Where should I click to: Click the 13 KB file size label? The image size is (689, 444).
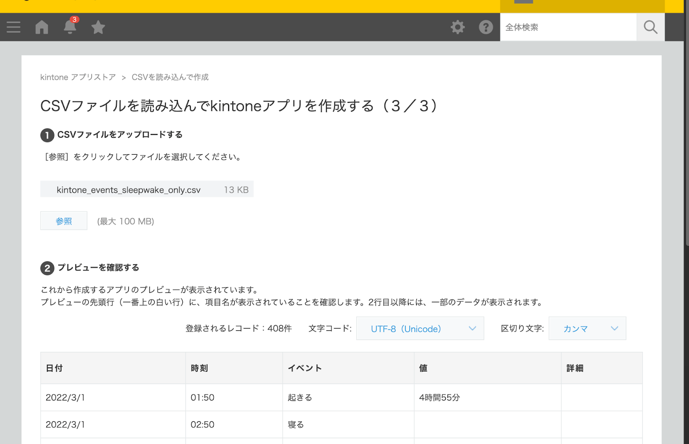(x=236, y=189)
